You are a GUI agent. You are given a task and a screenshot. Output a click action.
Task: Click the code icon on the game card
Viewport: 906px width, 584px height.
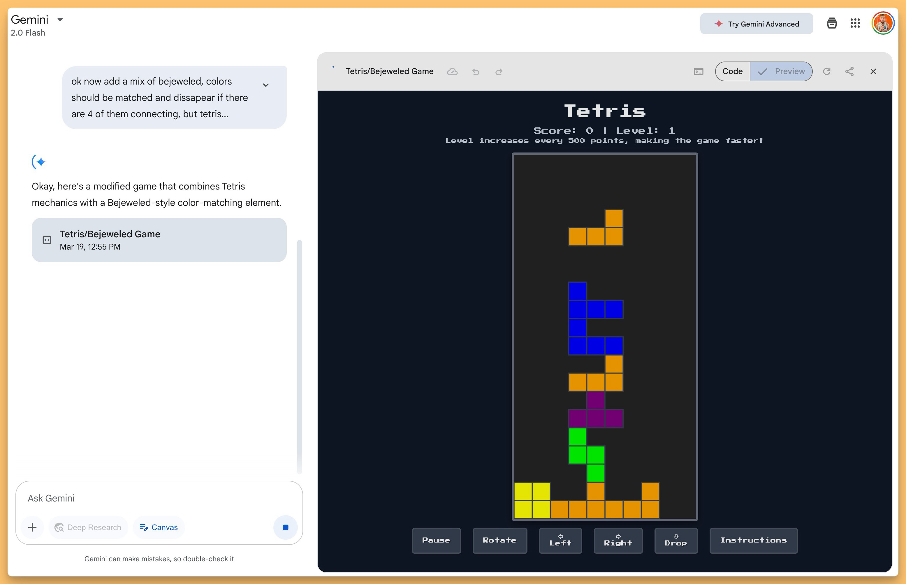(x=47, y=240)
